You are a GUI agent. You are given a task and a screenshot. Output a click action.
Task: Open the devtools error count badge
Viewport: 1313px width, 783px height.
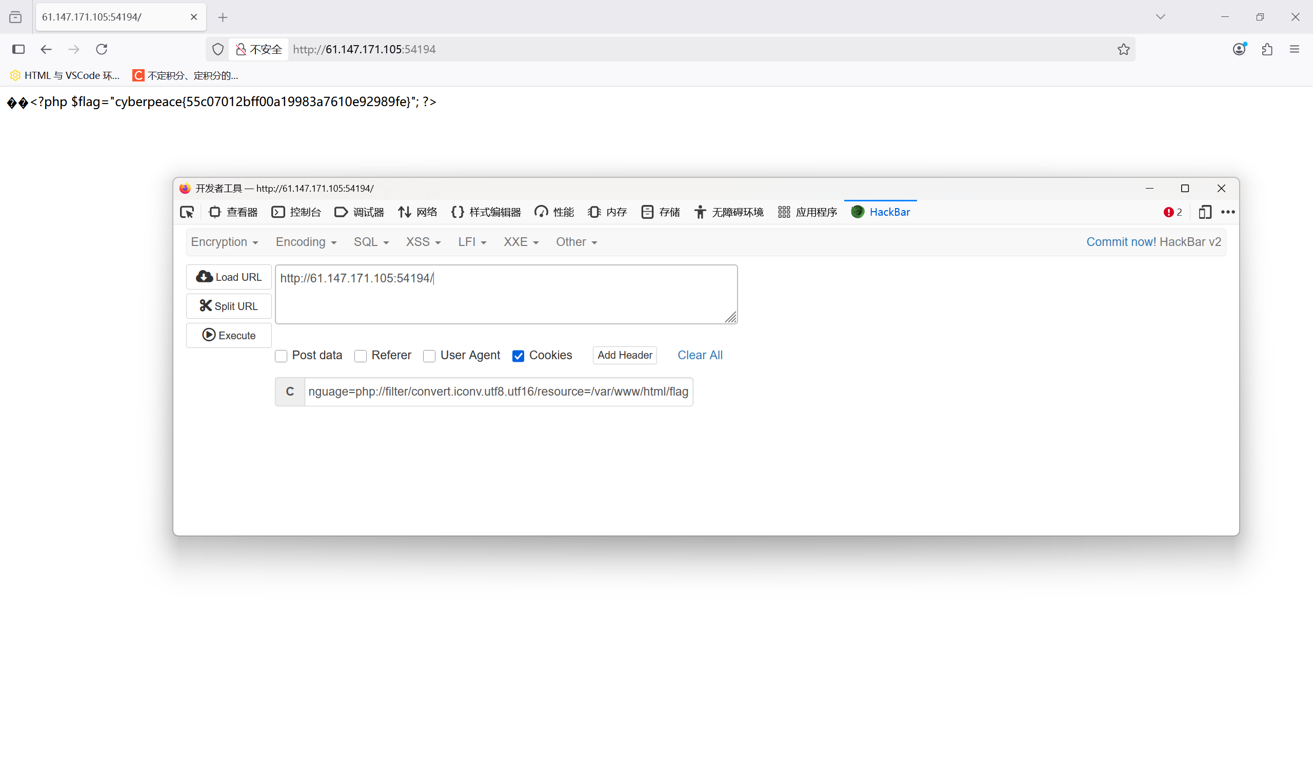coord(1172,212)
